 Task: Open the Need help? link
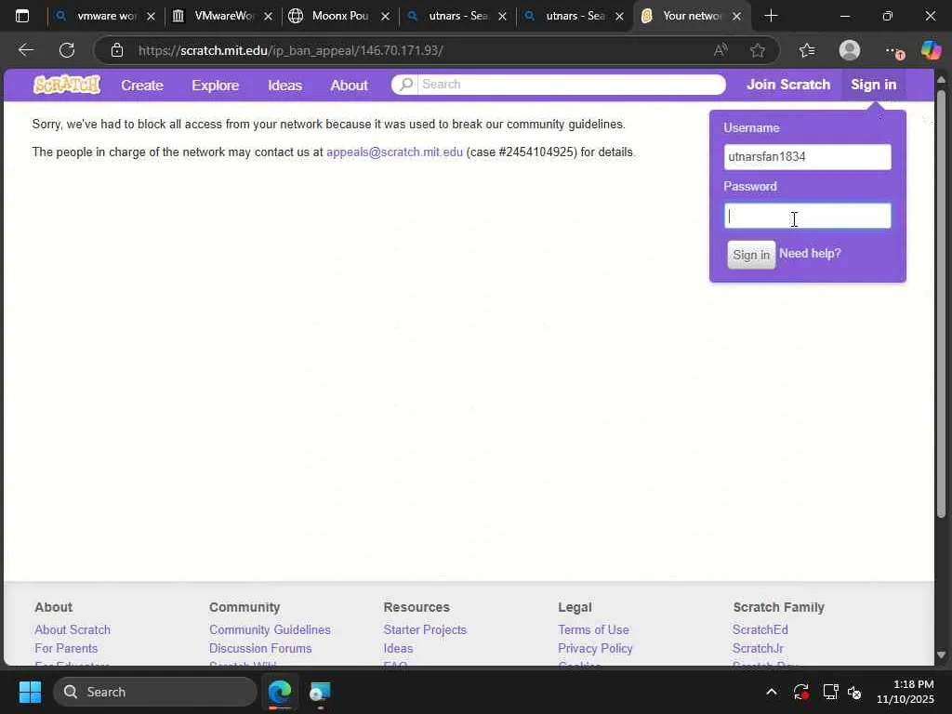[810, 253]
